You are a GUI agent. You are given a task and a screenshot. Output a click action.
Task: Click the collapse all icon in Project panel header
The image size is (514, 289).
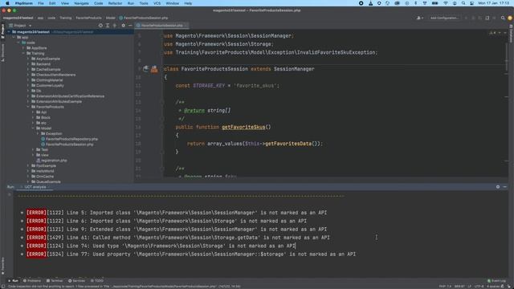[x=114, y=25]
